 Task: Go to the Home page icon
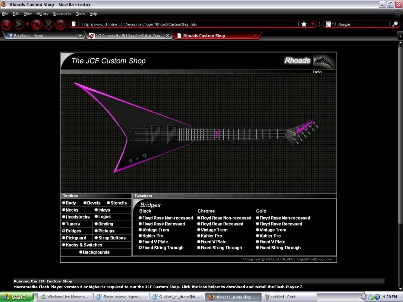click(x=60, y=24)
